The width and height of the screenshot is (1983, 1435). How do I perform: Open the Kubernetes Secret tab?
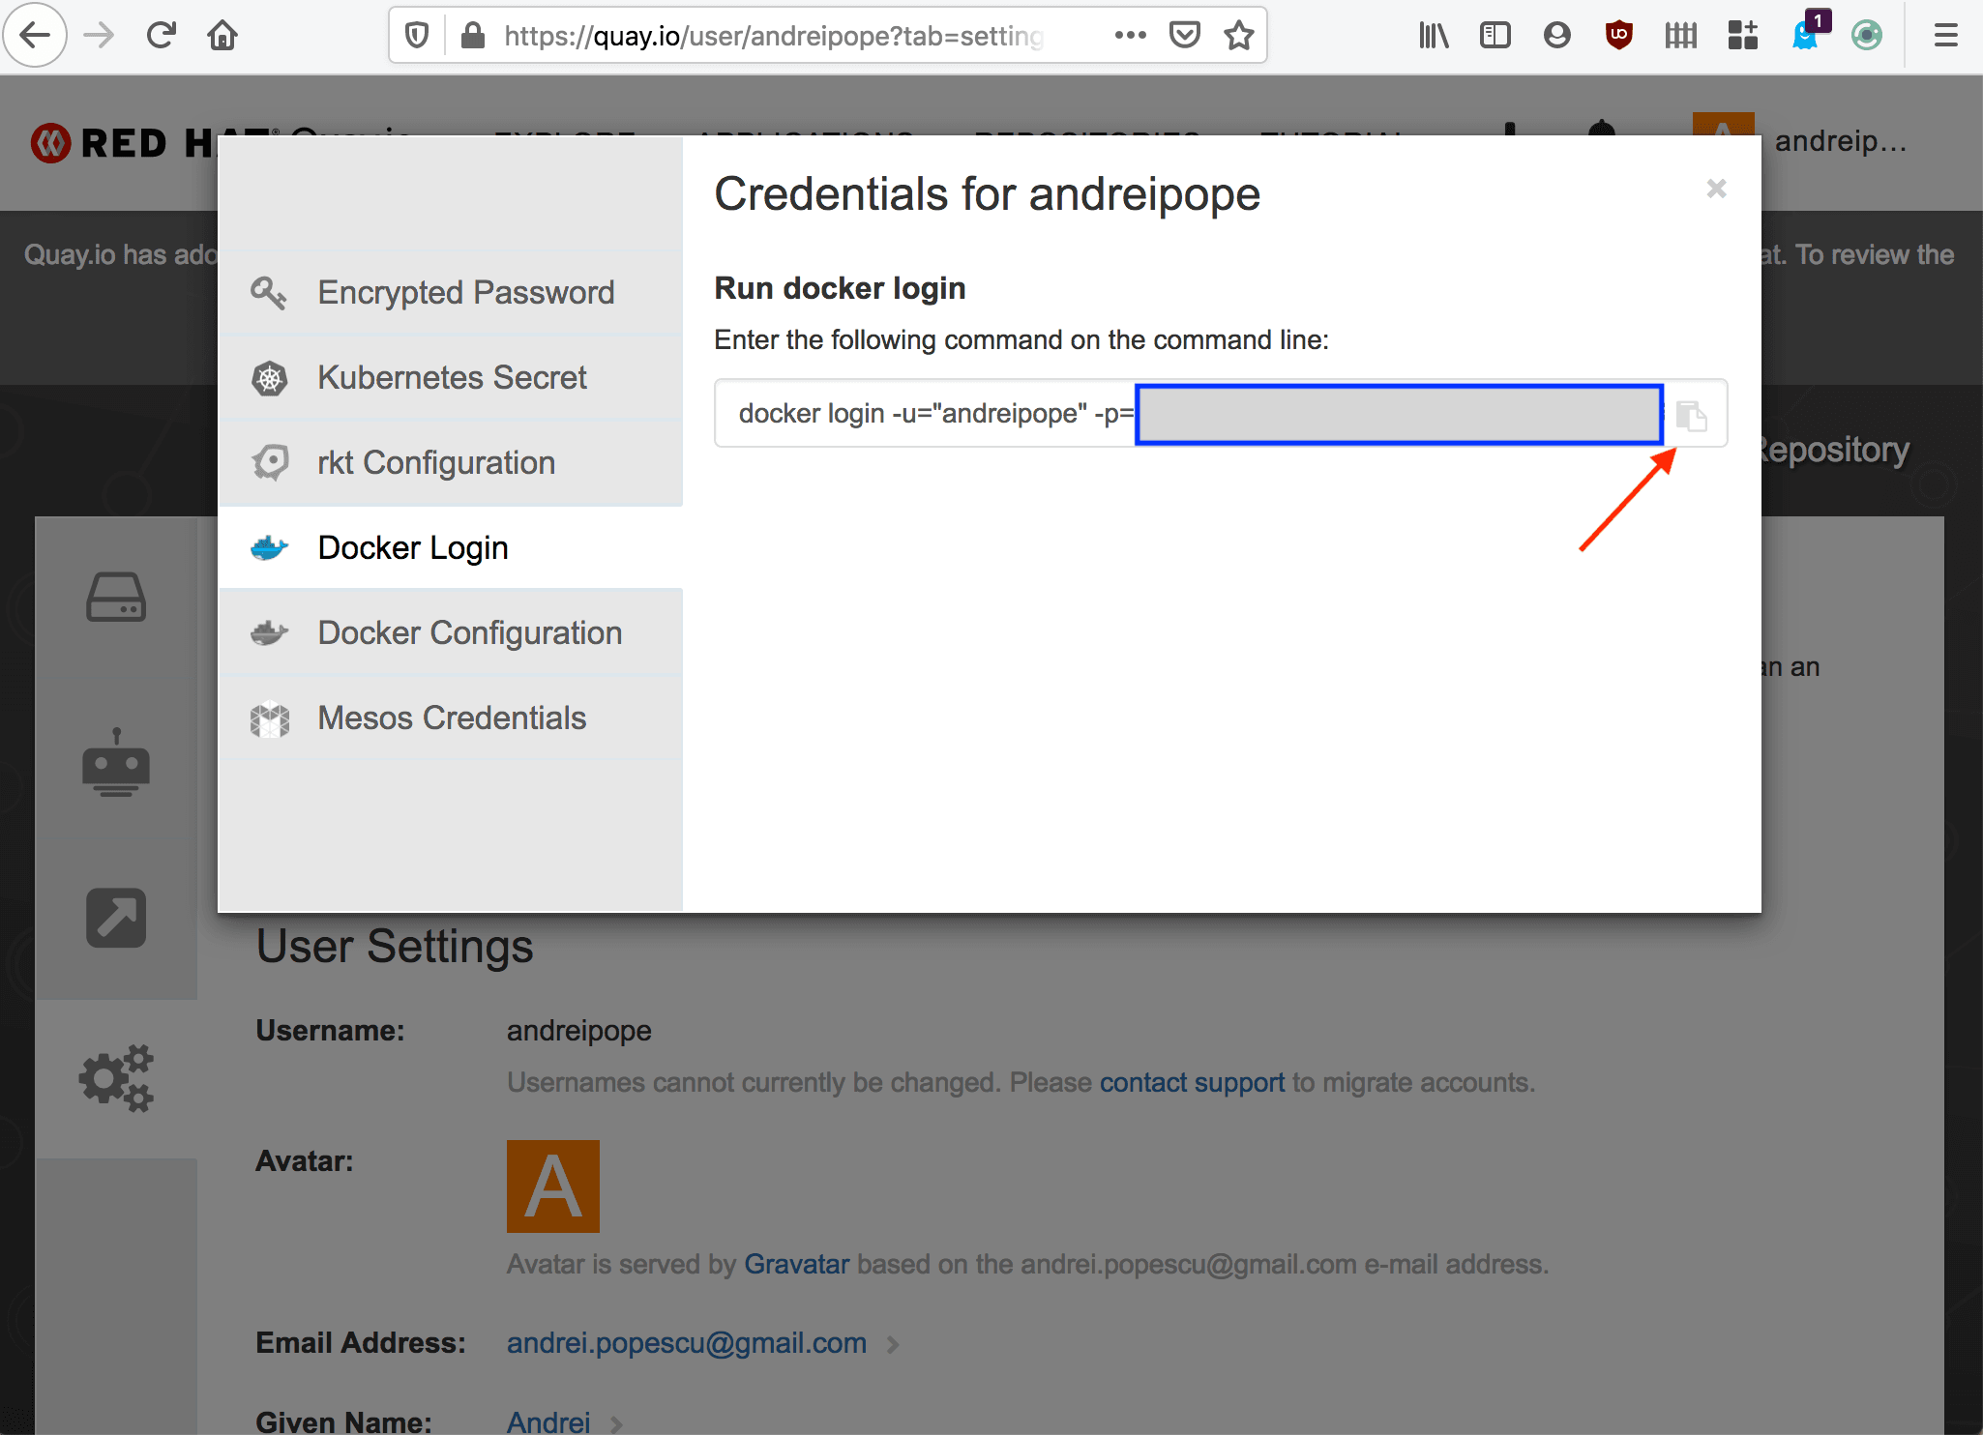click(x=451, y=377)
